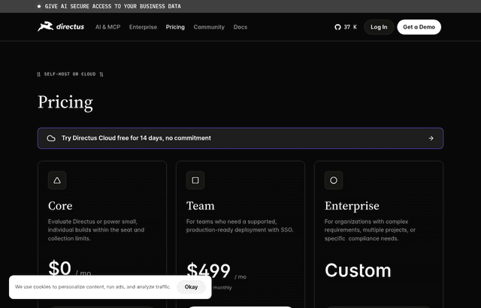Open the Docs navigation link
The width and height of the screenshot is (481, 308).
240,27
